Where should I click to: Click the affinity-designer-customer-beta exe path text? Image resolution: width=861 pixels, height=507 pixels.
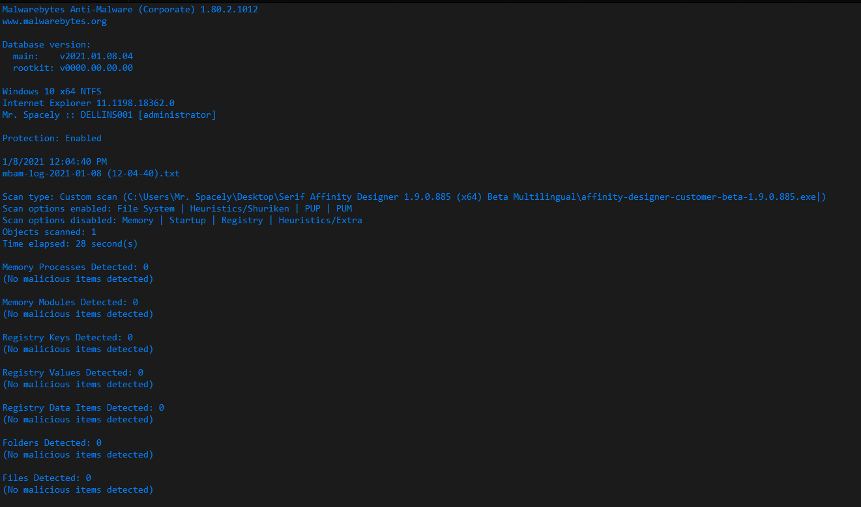[x=697, y=197]
